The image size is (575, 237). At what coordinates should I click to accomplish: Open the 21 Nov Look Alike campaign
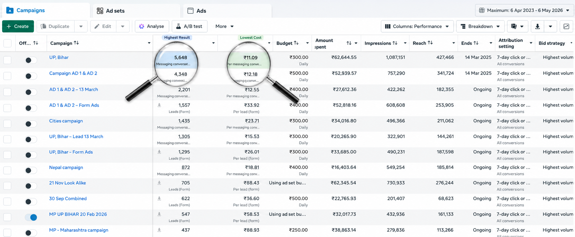pos(67,183)
